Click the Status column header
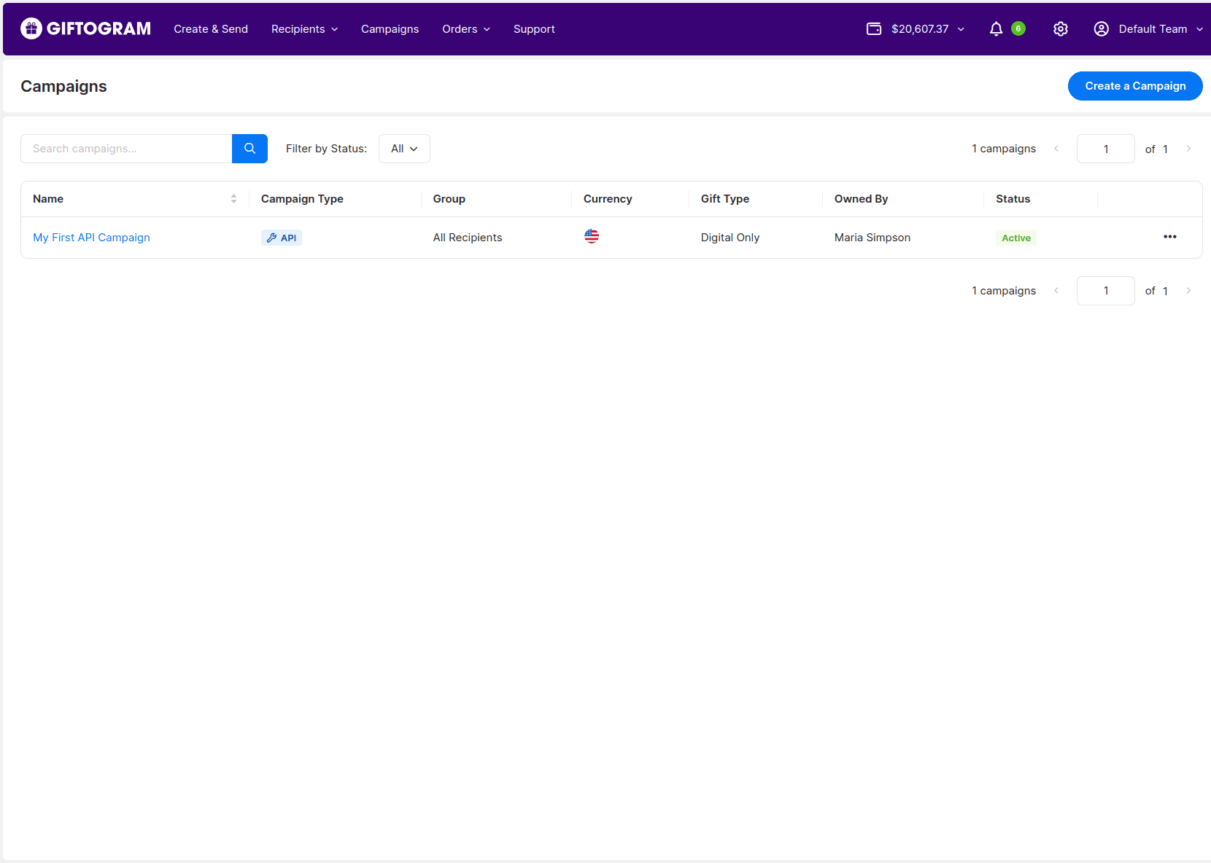 [x=1013, y=199]
